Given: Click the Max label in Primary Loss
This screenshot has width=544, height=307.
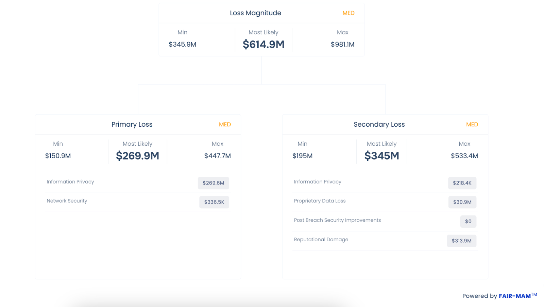Looking at the screenshot, I should click(218, 144).
